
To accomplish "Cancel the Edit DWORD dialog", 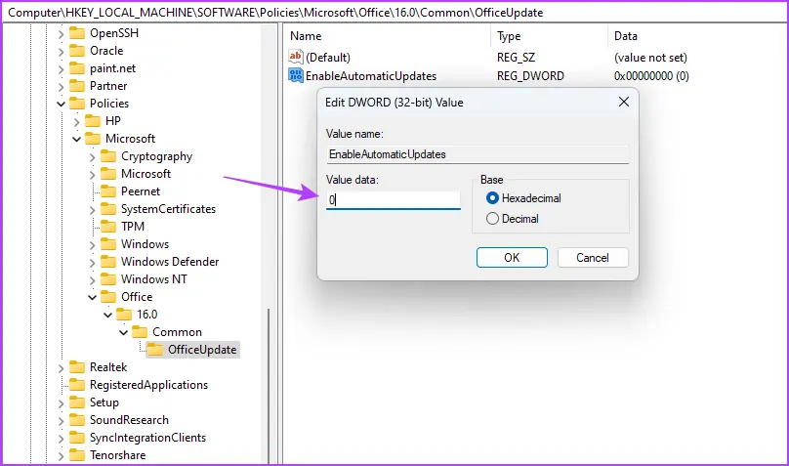I will coord(593,258).
